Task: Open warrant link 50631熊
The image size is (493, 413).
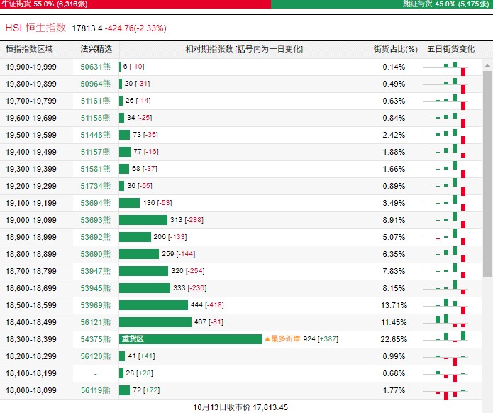Action: [96, 67]
